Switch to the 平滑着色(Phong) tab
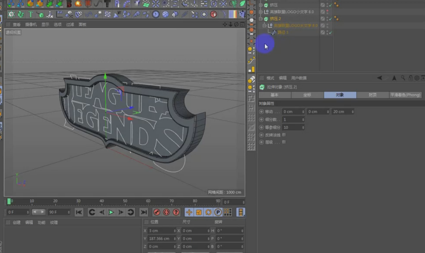Image resolution: width=425 pixels, height=253 pixels. 405,95
